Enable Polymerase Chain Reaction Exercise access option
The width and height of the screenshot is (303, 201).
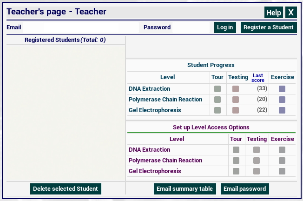click(x=282, y=161)
